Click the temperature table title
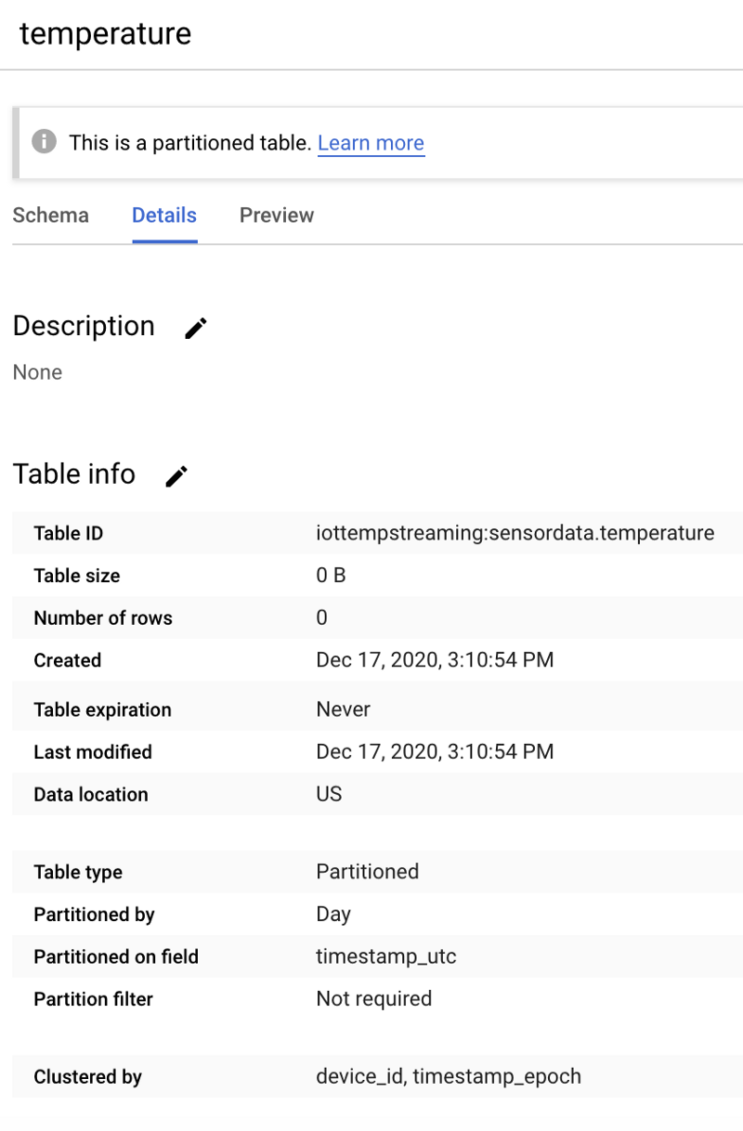Image resolution: width=743 pixels, height=1131 pixels. click(105, 33)
